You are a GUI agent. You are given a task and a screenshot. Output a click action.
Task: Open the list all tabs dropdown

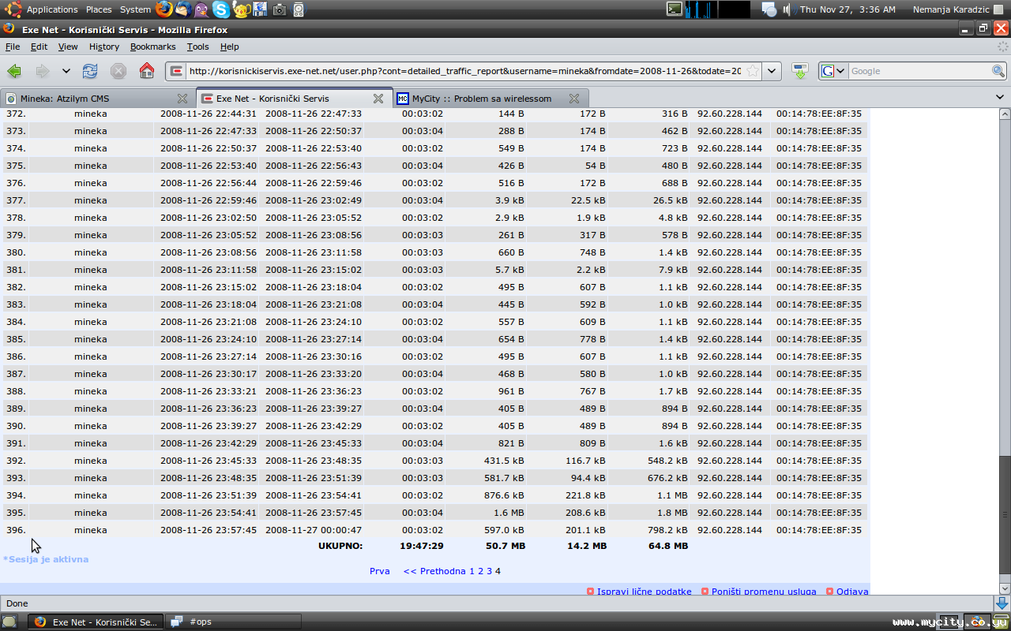click(1001, 97)
